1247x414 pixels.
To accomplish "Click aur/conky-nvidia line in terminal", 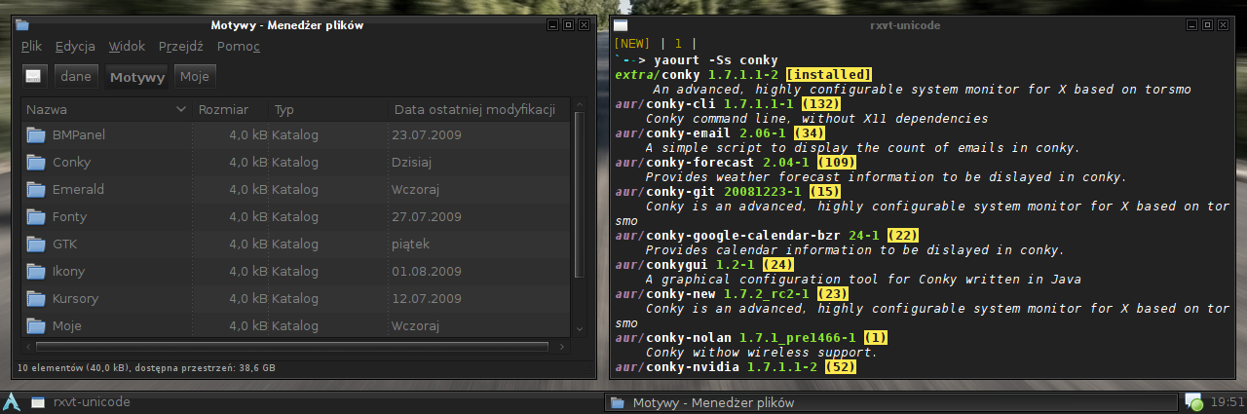I will tap(737, 367).
